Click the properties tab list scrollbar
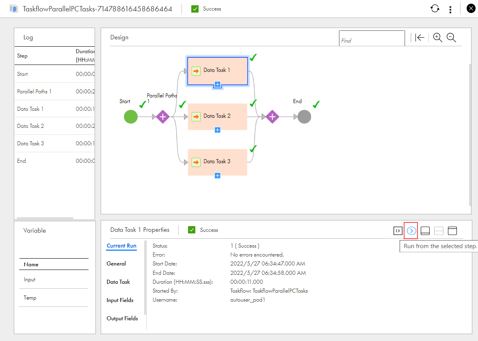Viewport: 478px width, 341px height. pyautogui.click(x=145, y=278)
